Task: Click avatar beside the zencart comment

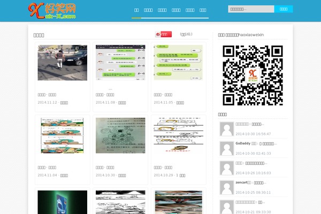Action: tap(227, 187)
